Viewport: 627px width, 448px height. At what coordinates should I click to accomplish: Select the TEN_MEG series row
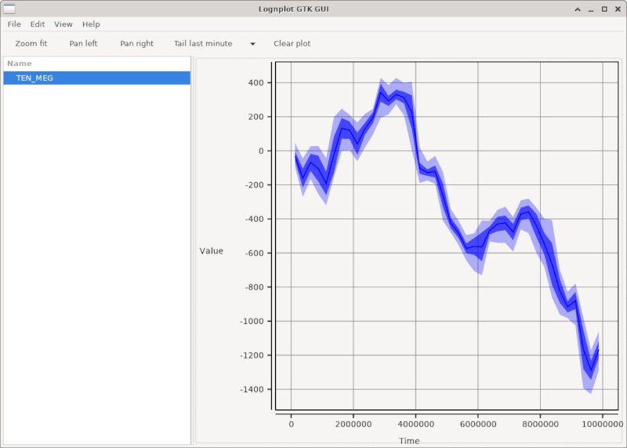click(96, 78)
